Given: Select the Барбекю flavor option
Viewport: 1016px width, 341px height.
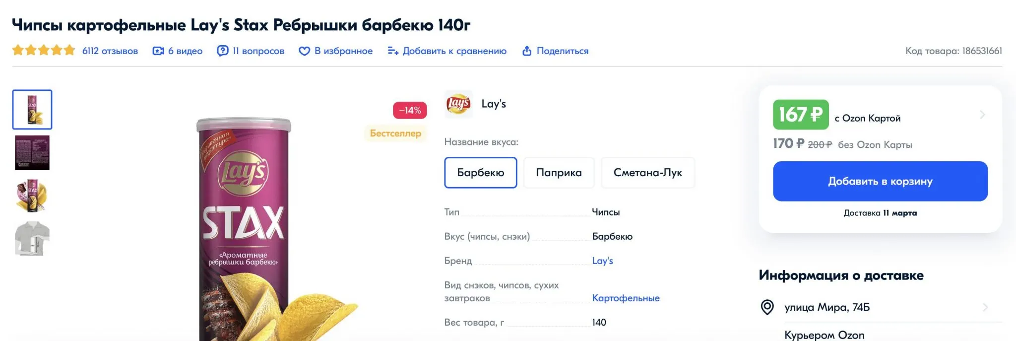Looking at the screenshot, I should tap(480, 173).
